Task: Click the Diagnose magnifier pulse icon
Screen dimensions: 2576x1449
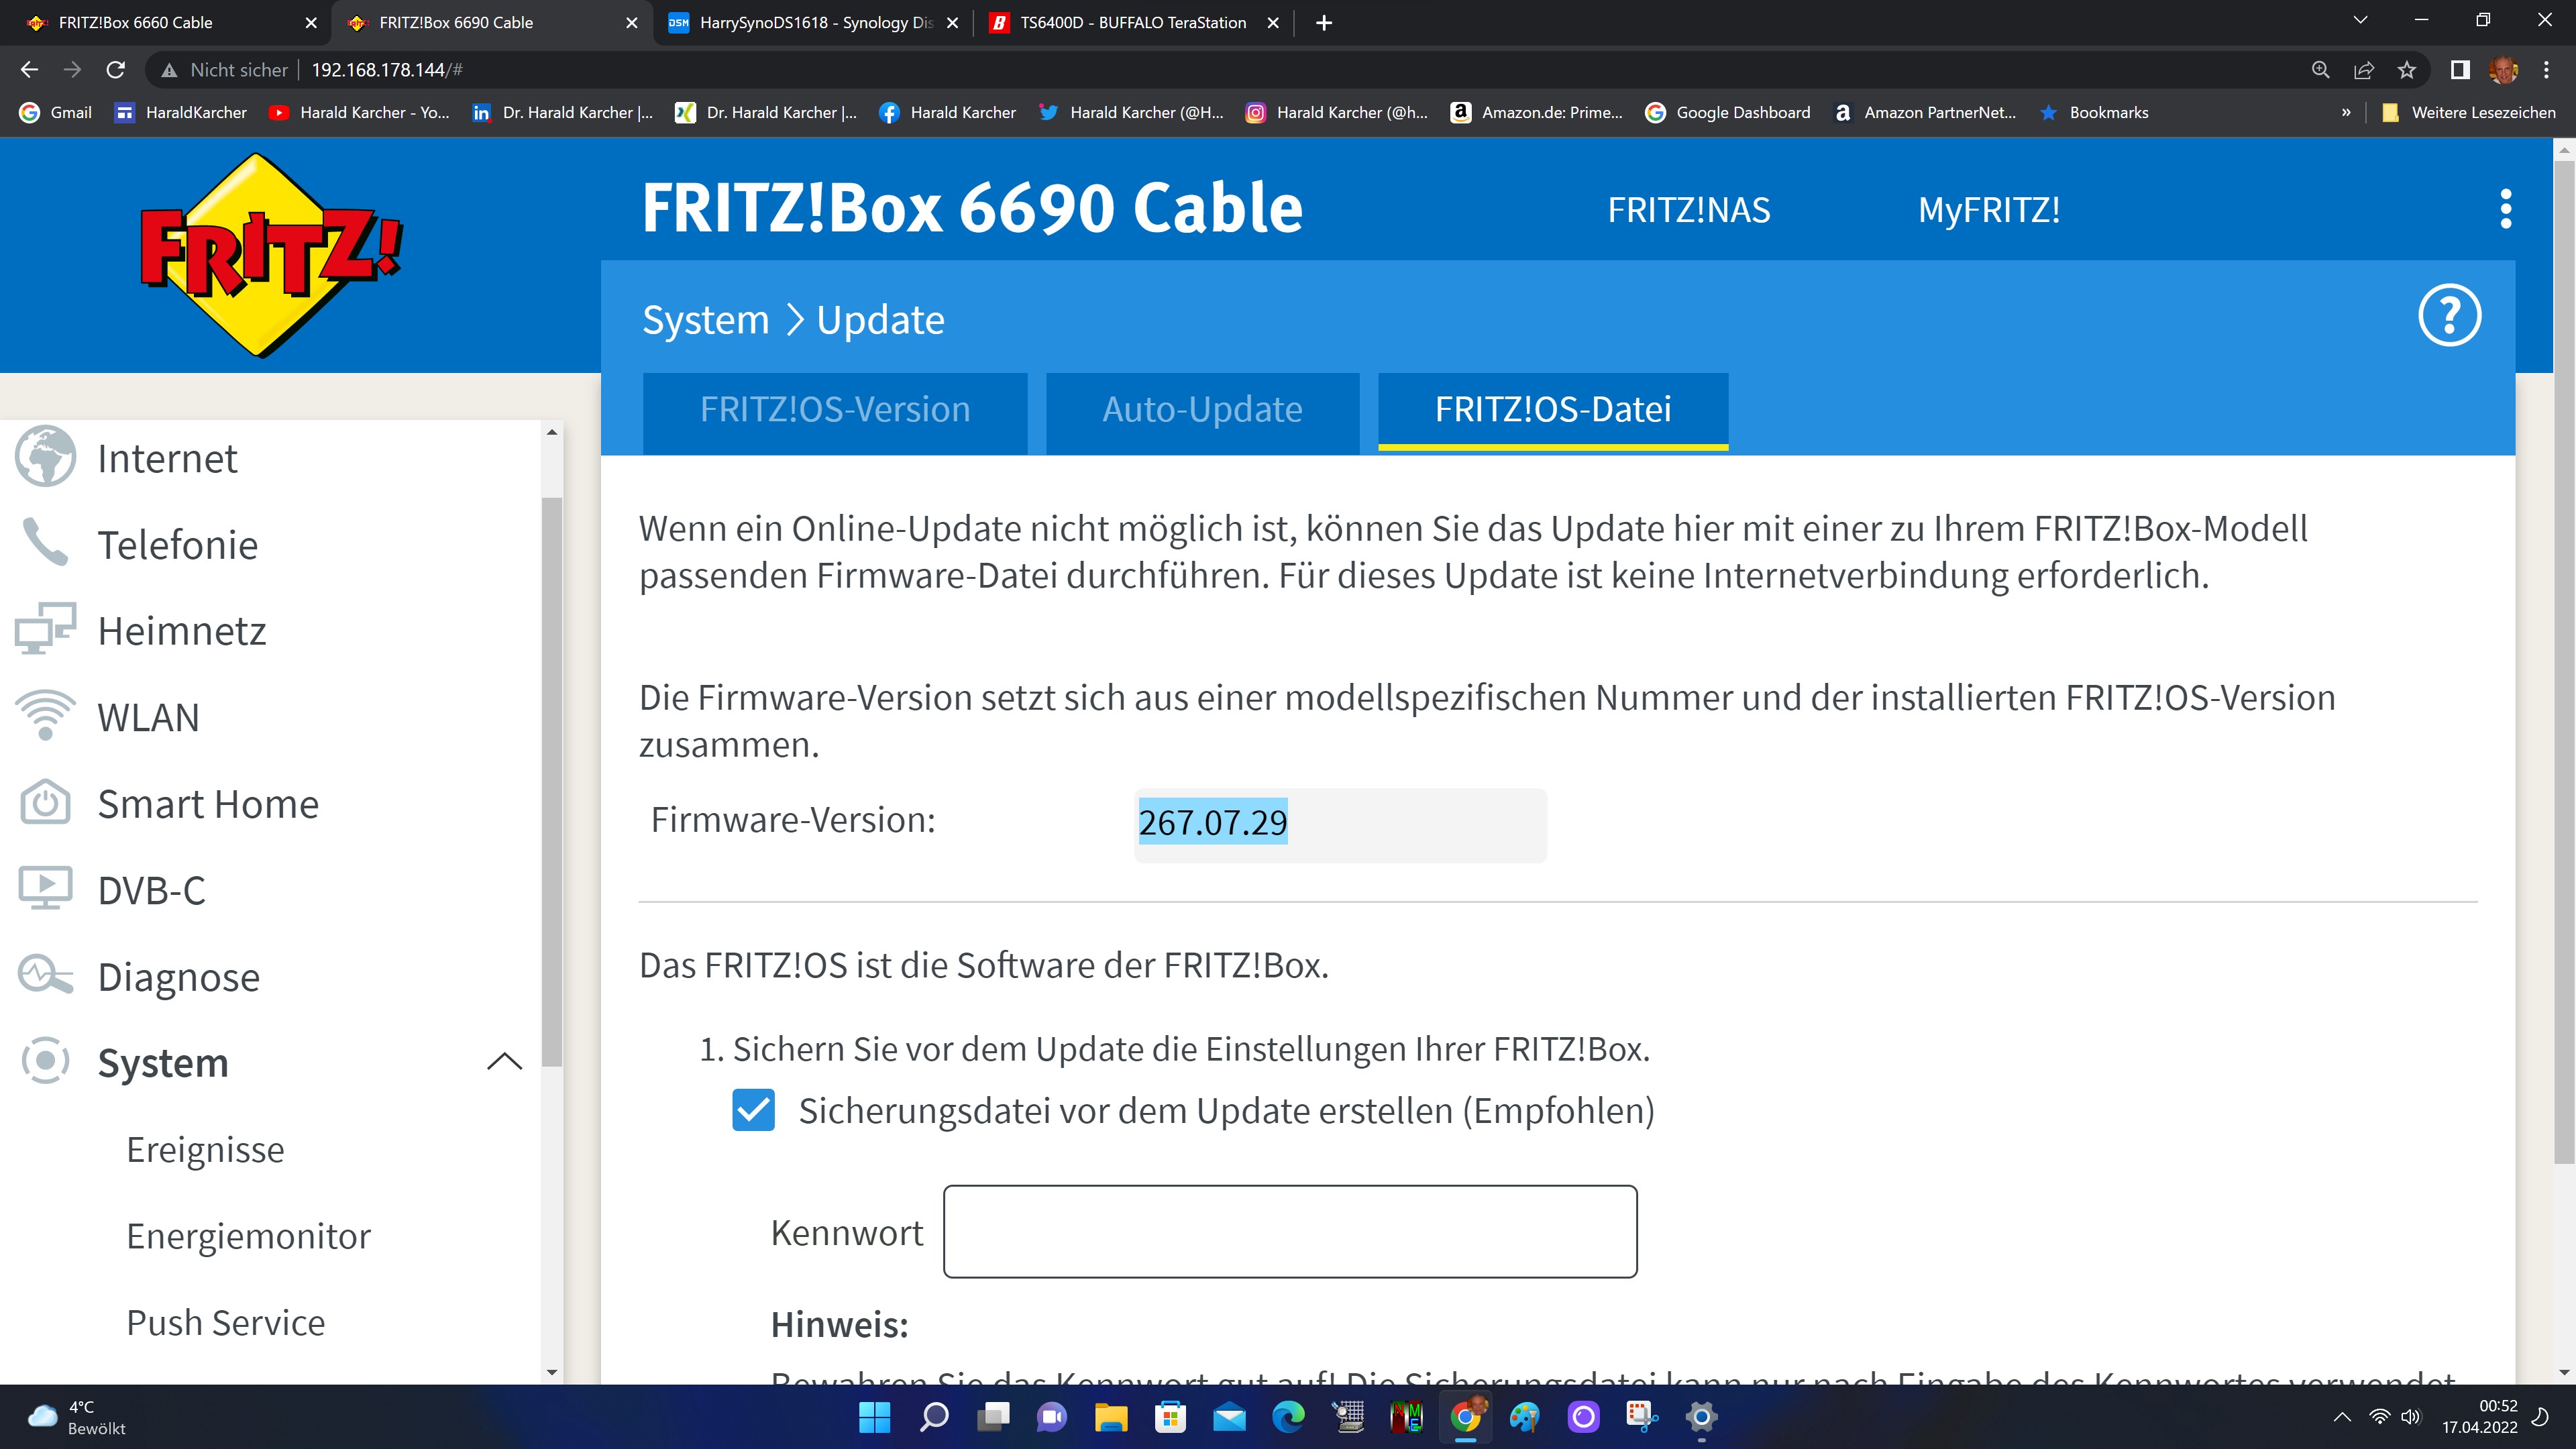Action: (45, 976)
